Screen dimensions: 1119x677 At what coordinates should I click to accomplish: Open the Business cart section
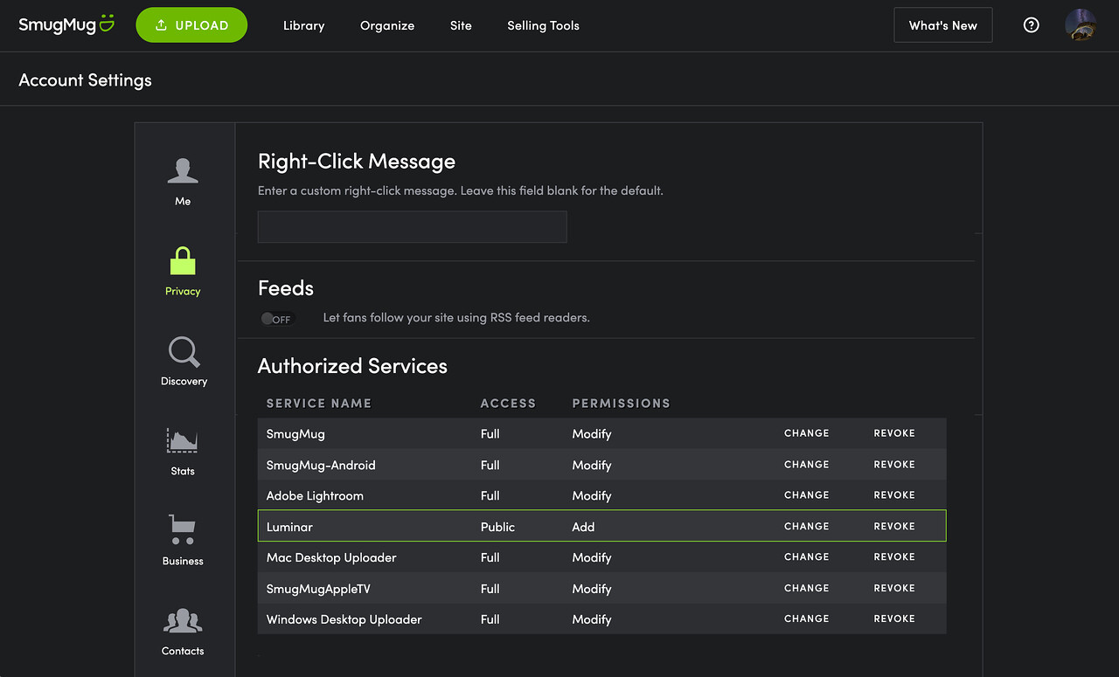pyautogui.click(x=183, y=542)
